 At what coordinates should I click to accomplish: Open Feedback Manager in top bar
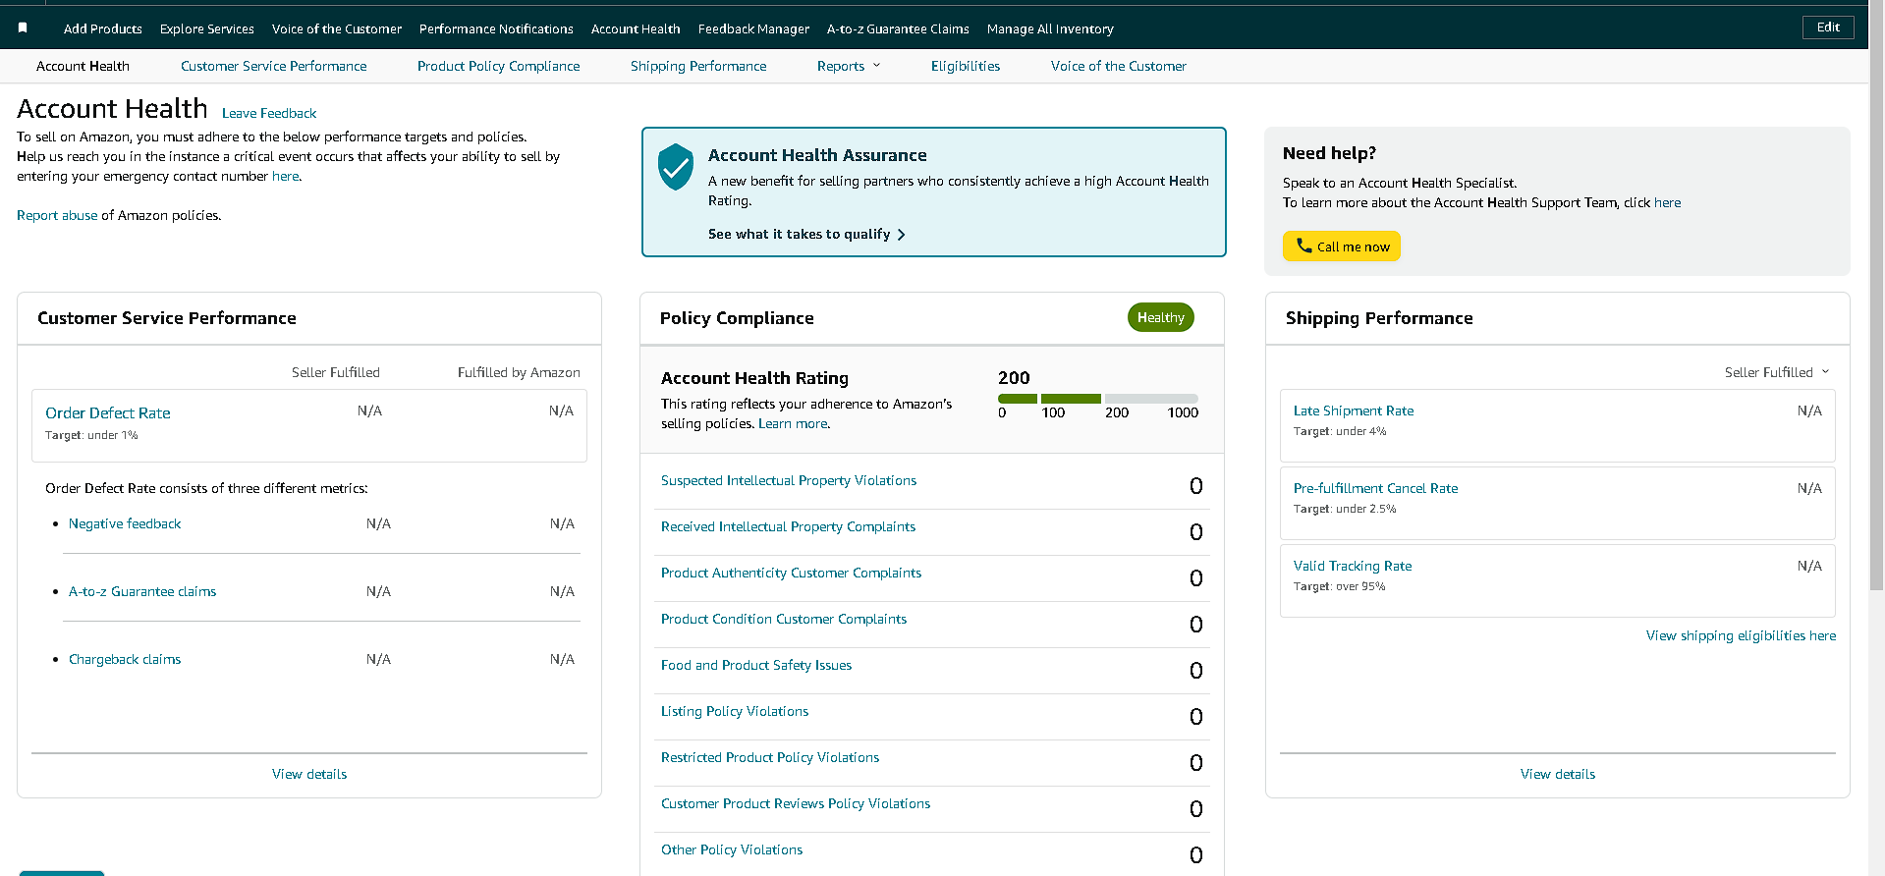click(753, 28)
